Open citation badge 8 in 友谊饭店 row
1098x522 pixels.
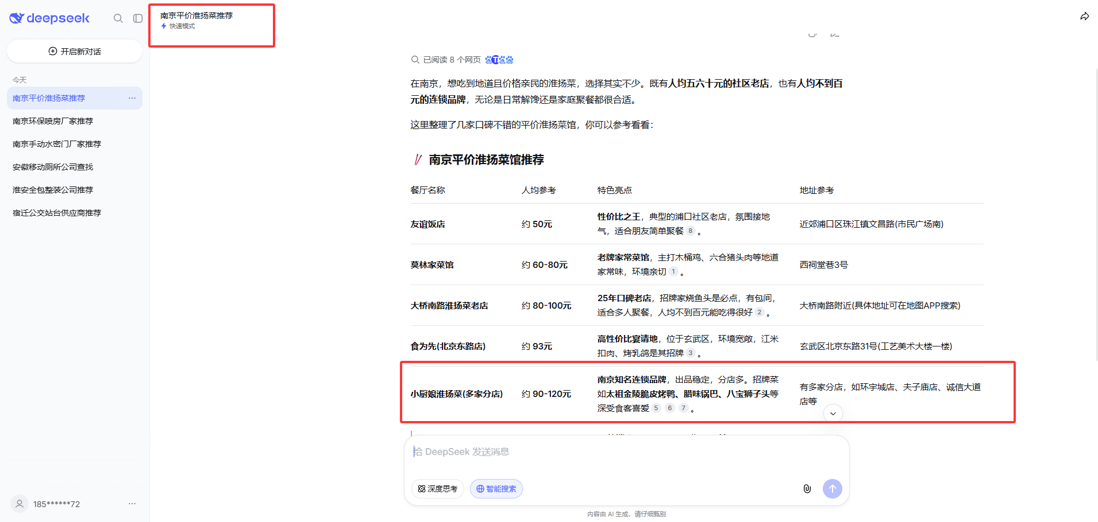coord(691,231)
